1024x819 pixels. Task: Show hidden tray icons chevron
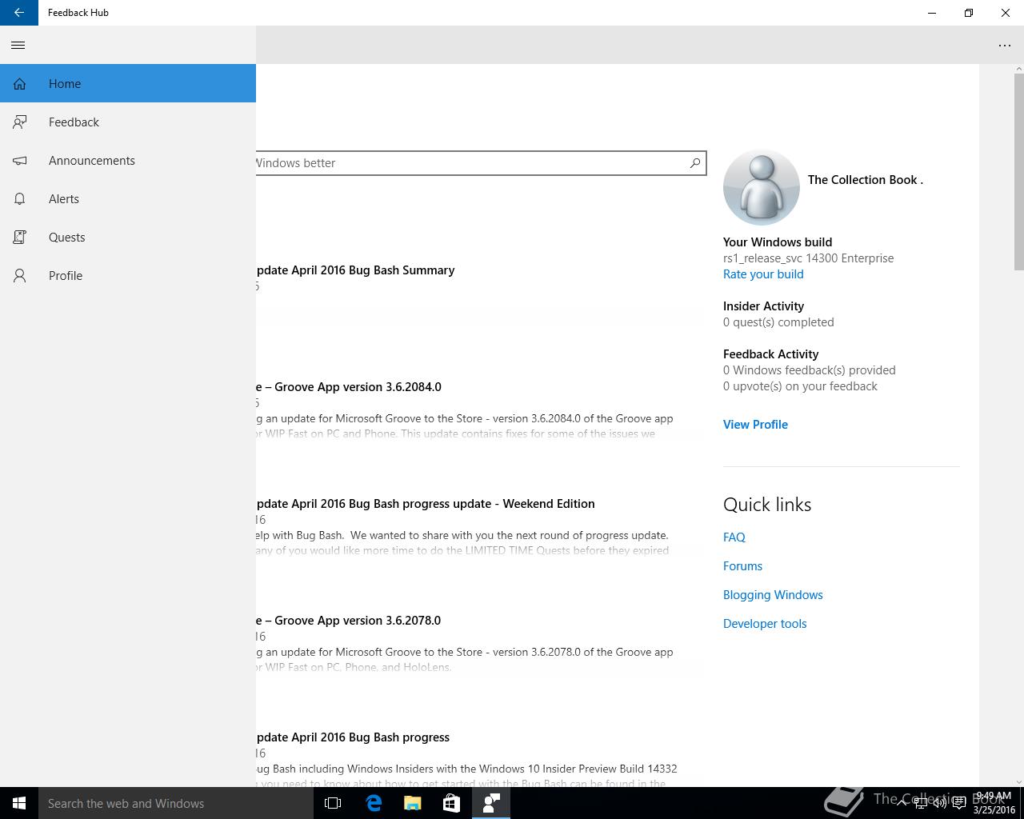point(902,803)
